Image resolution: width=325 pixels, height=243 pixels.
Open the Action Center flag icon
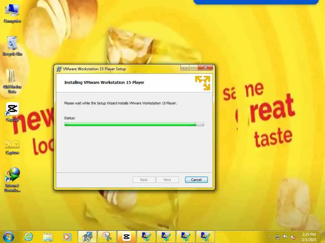[285, 237]
